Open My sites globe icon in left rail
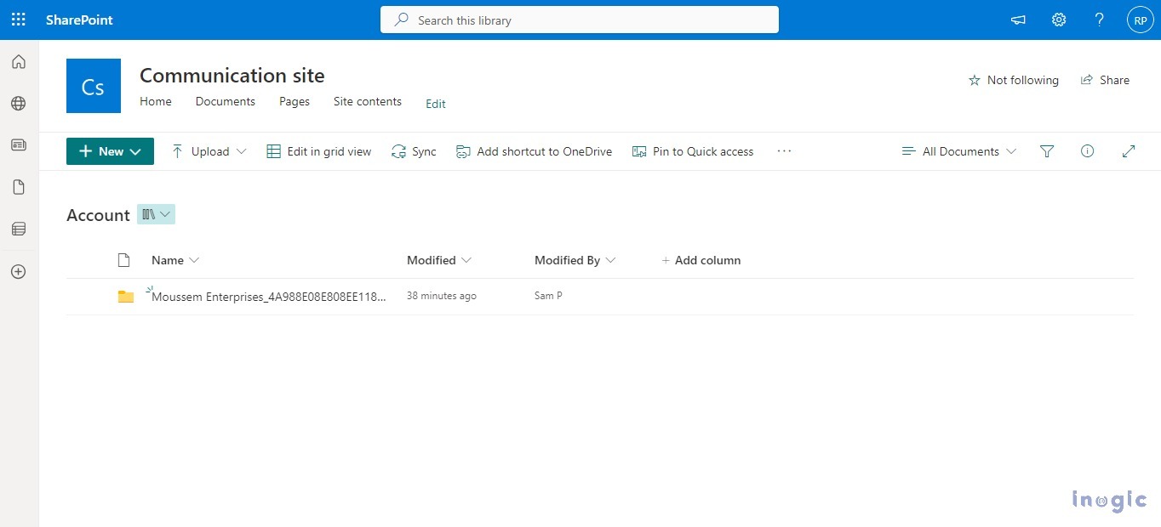 click(x=19, y=103)
